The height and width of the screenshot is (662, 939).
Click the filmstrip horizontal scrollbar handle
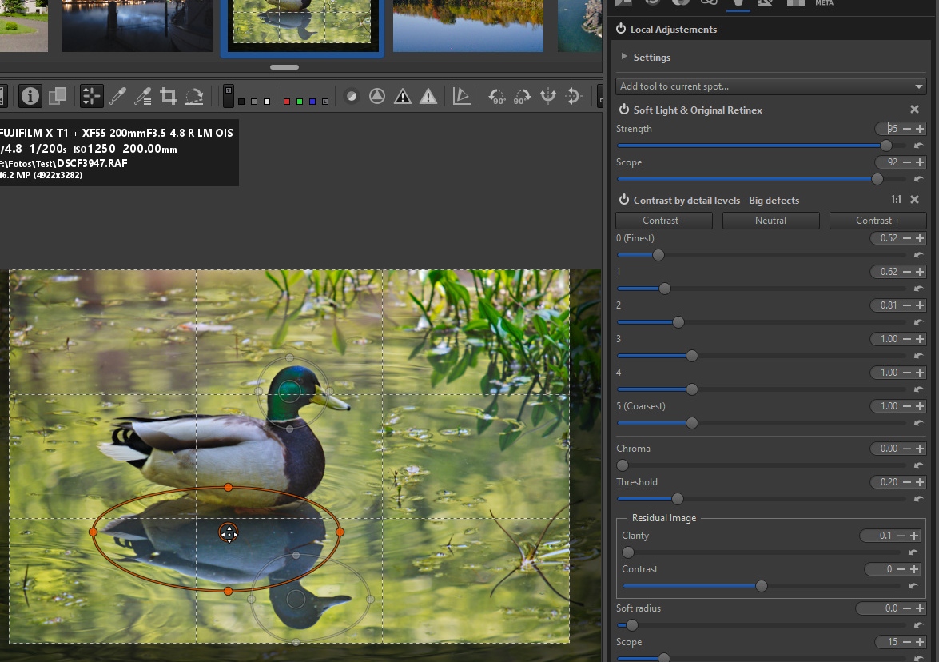click(x=284, y=67)
